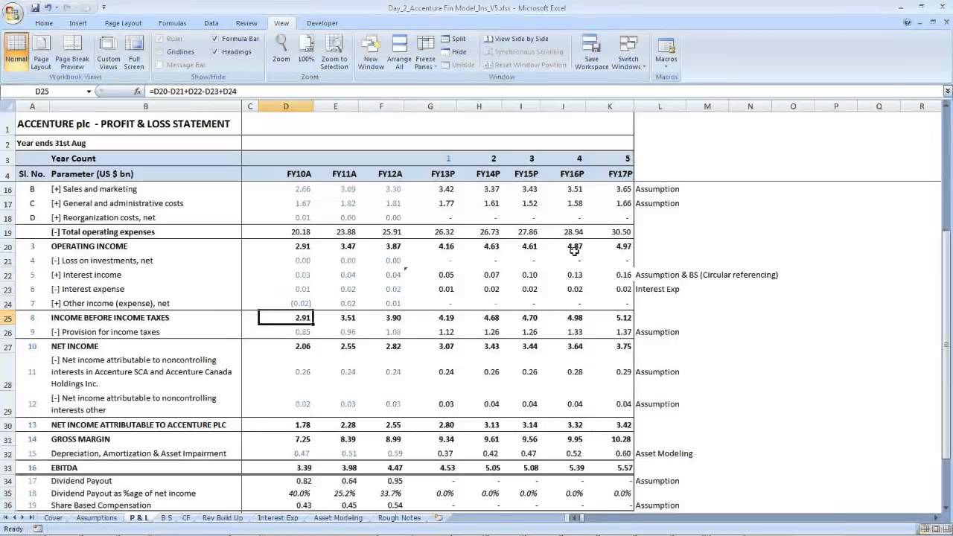Hide the current window
953x536 pixels.
(x=453, y=51)
